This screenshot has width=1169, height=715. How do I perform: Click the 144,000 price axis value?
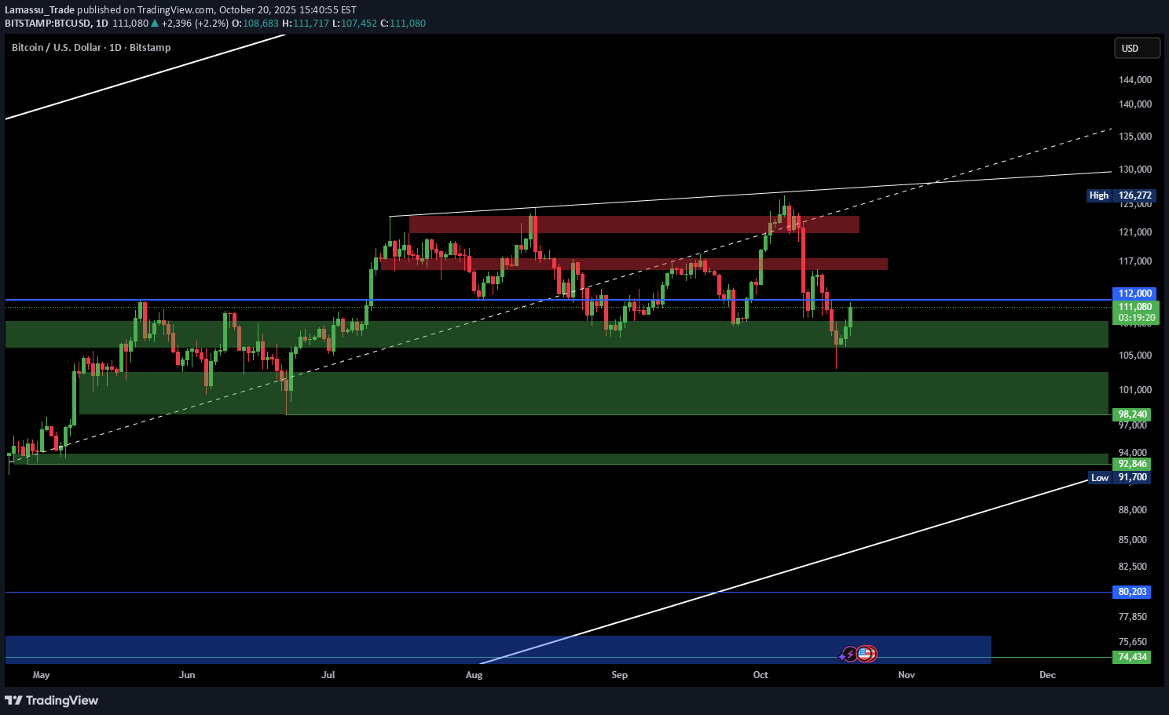coord(1135,80)
